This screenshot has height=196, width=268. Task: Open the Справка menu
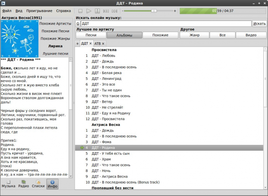[x=63, y=11]
